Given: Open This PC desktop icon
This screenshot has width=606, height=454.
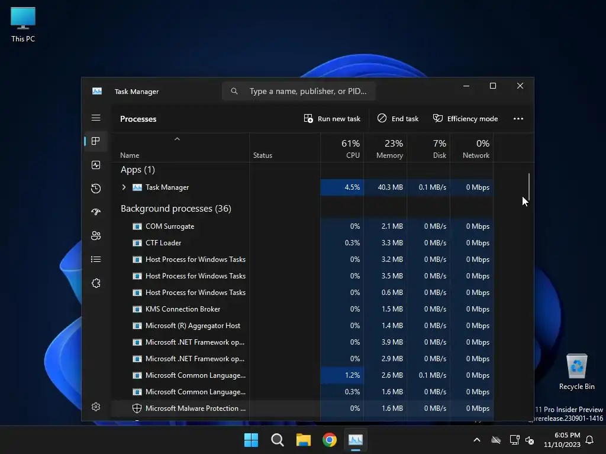Looking at the screenshot, I should click(23, 24).
